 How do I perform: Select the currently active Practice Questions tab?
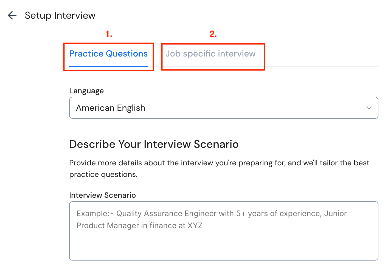[x=108, y=54]
